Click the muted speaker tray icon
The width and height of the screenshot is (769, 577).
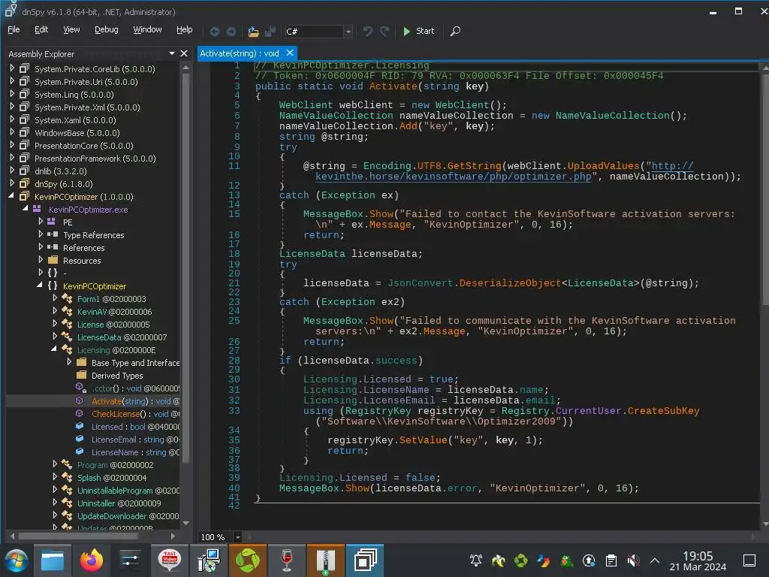(x=633, y=560)
